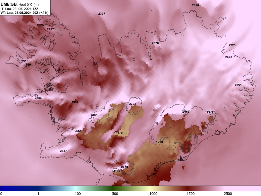Click the 1625 map value
The width and height of the screenshot is (261, 196).
[x=40, y=25]
